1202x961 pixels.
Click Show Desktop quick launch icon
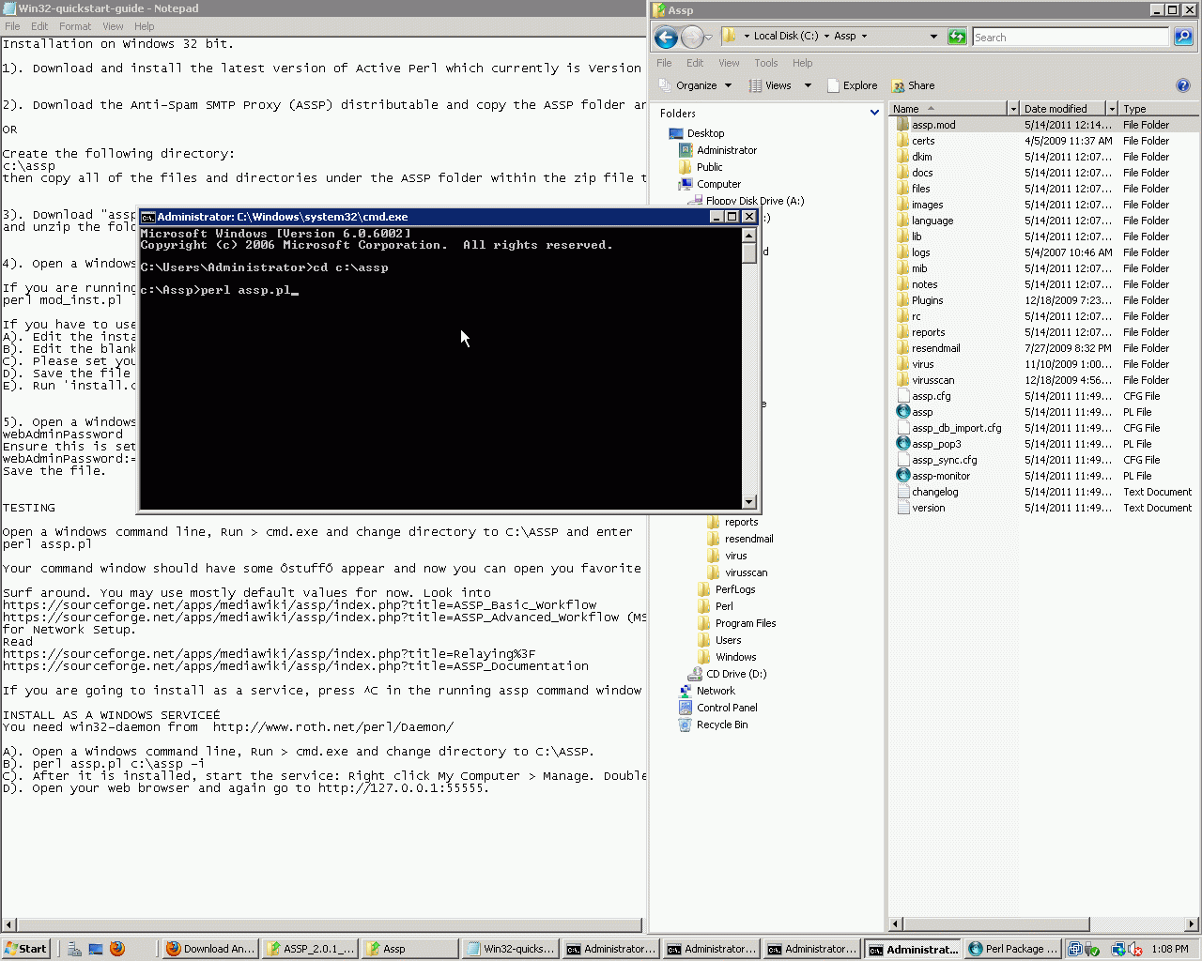(x=96, y=949)
